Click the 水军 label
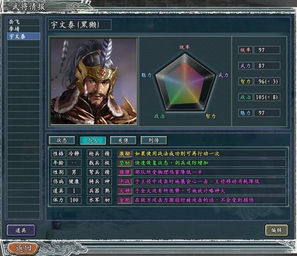This screenshot has width=297, height=256. coord(94,200)
